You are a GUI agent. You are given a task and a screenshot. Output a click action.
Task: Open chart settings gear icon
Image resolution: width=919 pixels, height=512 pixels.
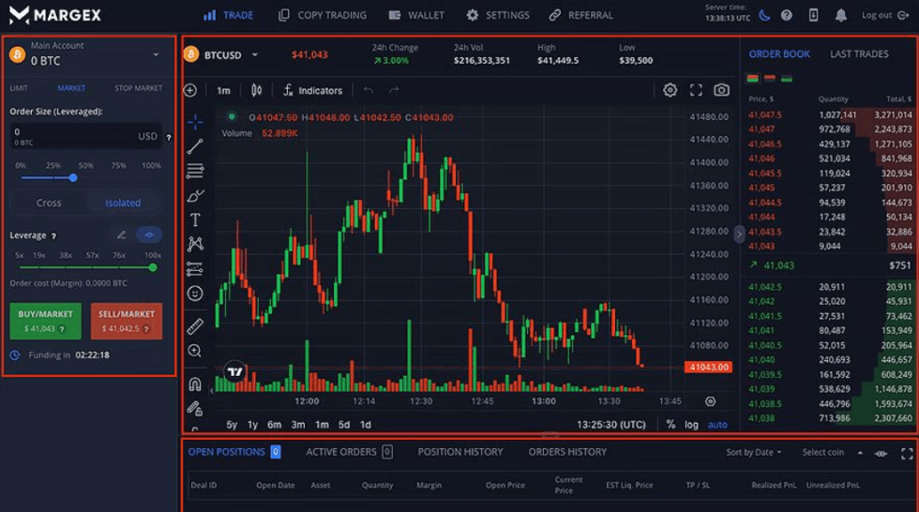670,90
